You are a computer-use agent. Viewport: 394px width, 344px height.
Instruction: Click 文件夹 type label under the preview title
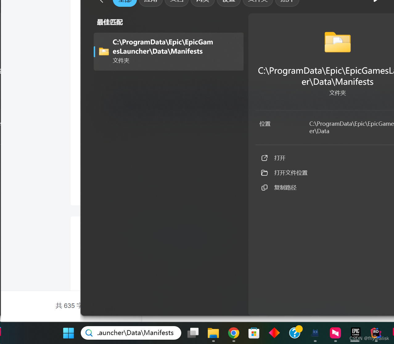pos(338,93)
